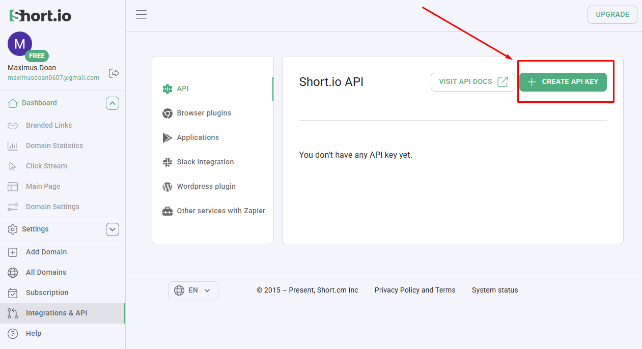Click "You don't have any API key yet." text
This screenshot has height=349, width=642.
[x=356, y=155]
